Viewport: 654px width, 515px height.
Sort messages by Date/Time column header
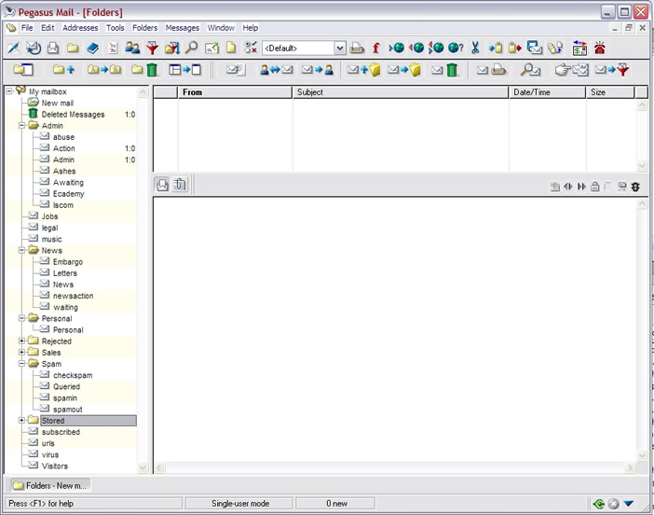click(x=547, y=92)
